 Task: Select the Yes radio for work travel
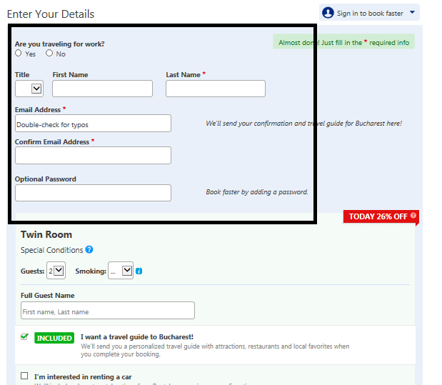[19, 53]
